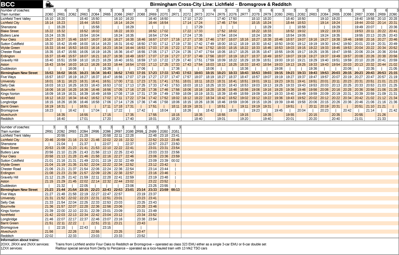
Task: Click train number 2R65
Action: click(107, 15)
